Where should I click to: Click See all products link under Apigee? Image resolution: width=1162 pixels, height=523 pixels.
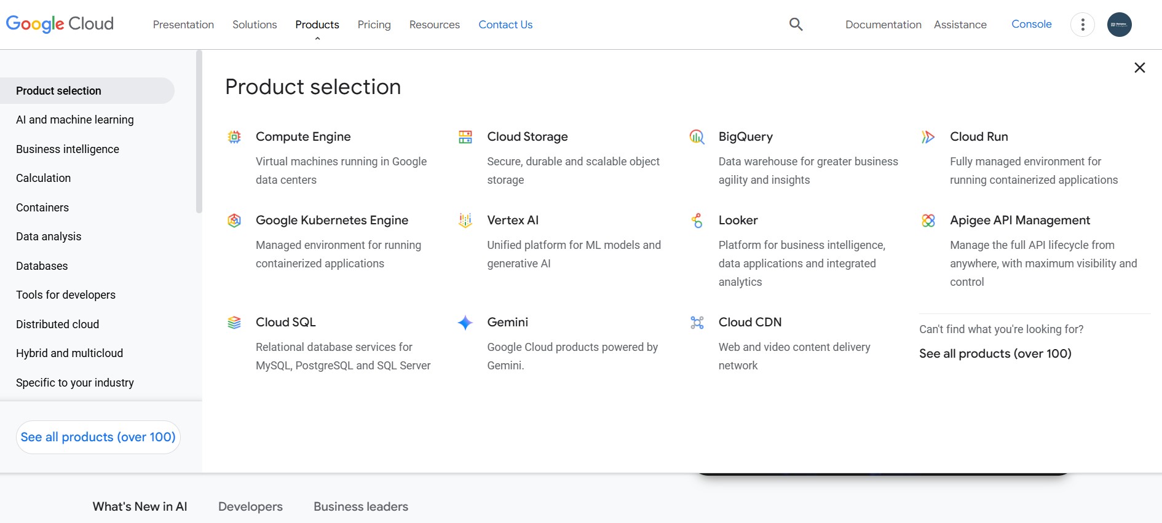coord(995,353)
